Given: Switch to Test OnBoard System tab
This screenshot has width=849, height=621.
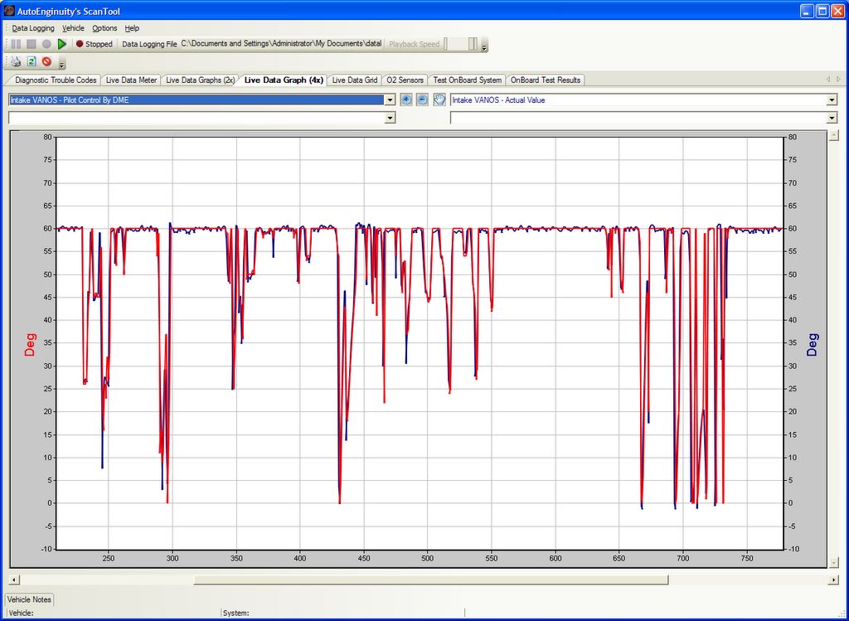Looking at the screenshot, I should (x=467, y=80).
